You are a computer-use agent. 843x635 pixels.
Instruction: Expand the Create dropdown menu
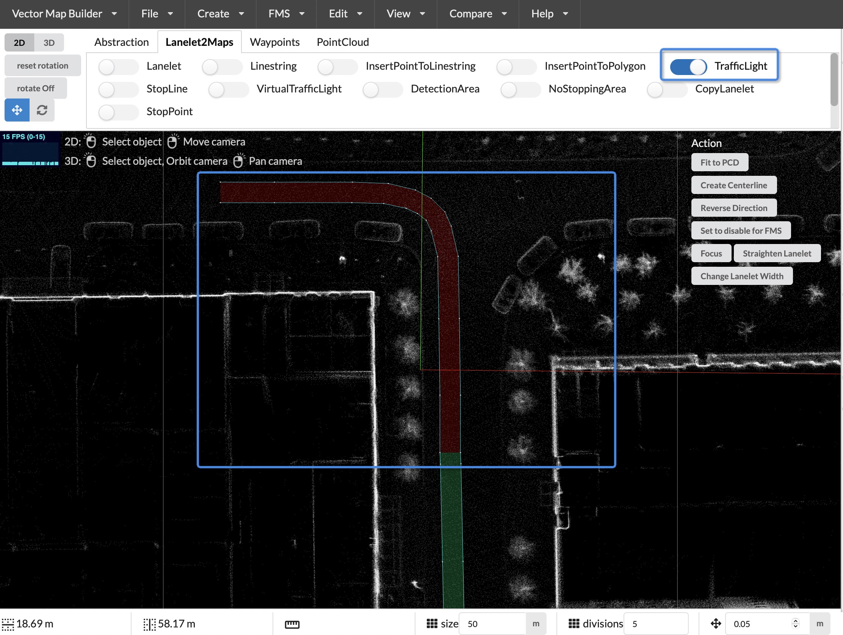(220, 14)
